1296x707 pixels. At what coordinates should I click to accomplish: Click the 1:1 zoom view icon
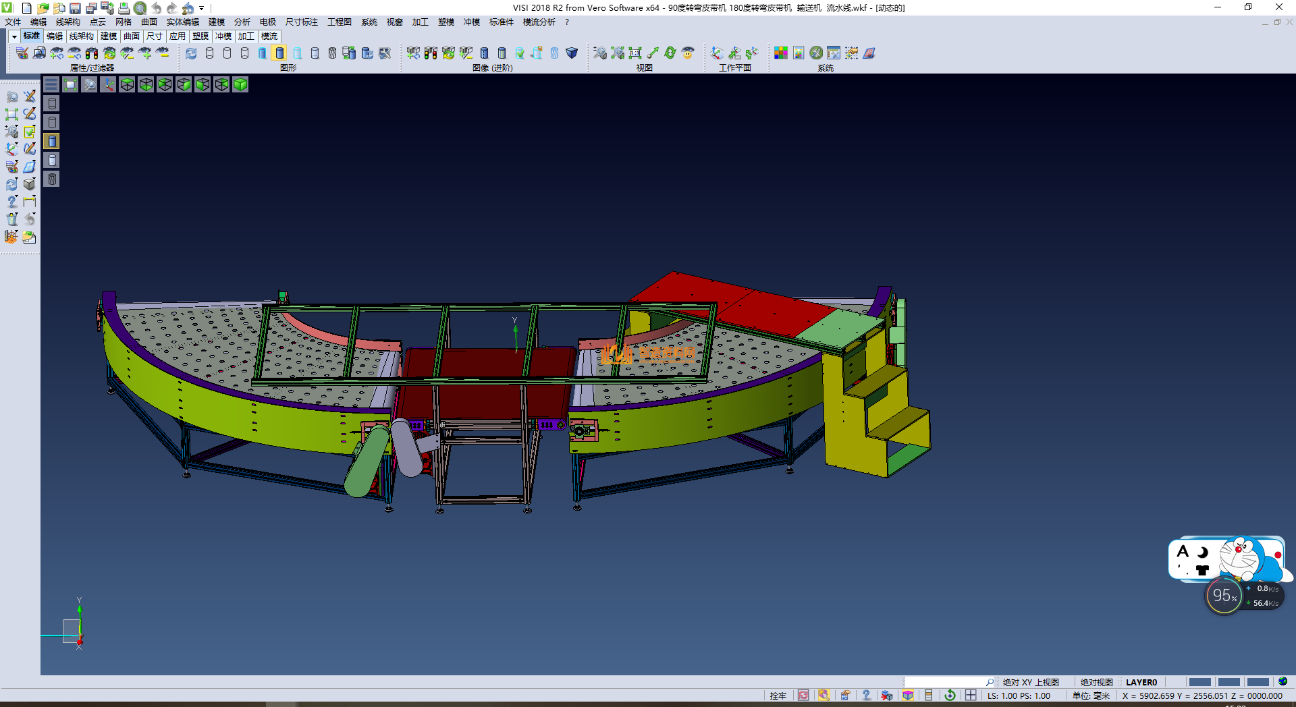(635, 53)
